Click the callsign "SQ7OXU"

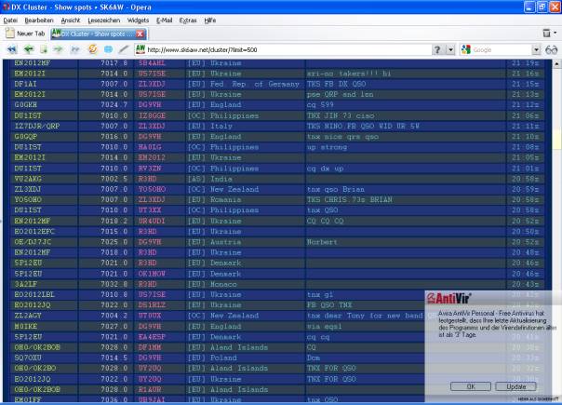(x=28, y=358)
